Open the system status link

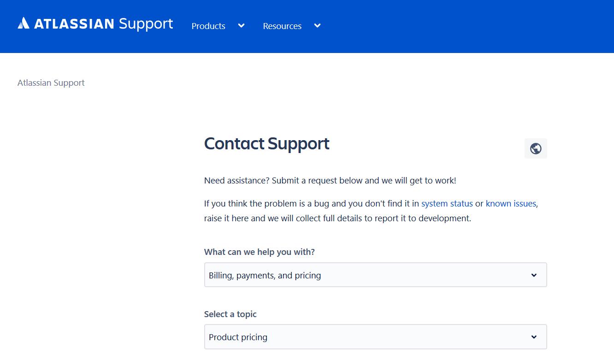(x=447, y=203)
